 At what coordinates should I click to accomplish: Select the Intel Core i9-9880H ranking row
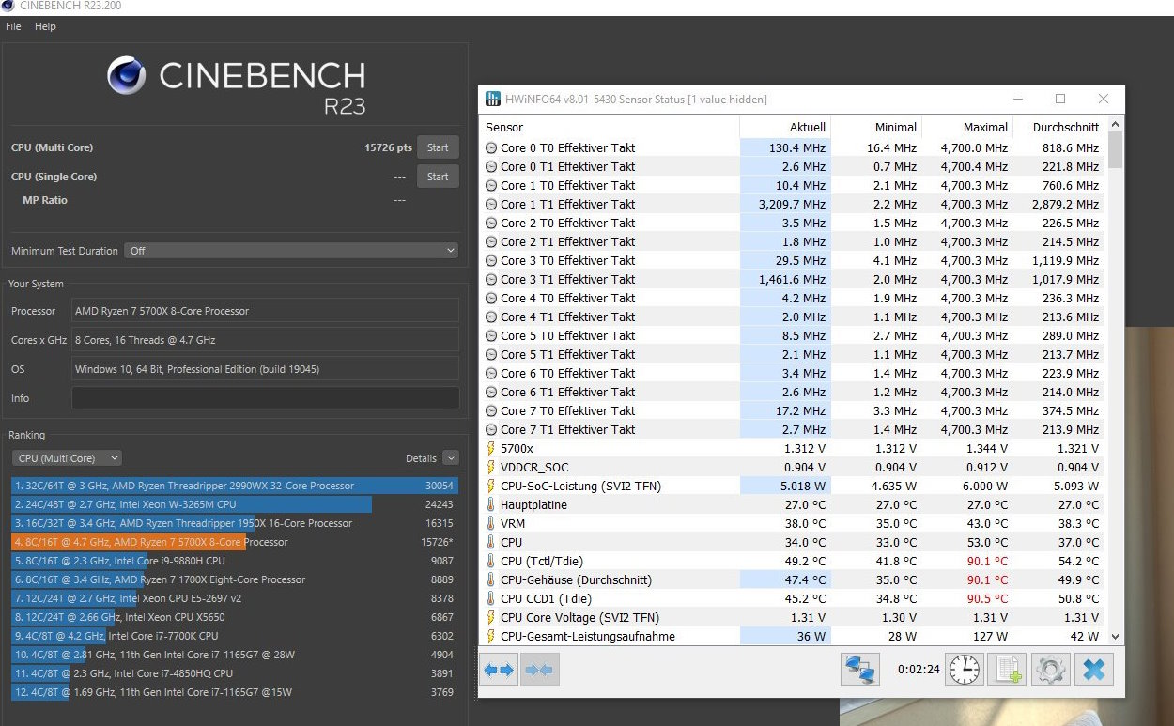click(x=235, y=561)
